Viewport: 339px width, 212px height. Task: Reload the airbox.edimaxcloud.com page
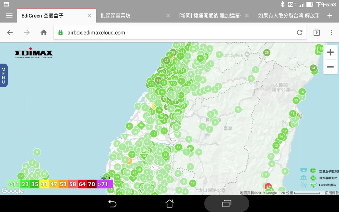(x=300, y=33)
